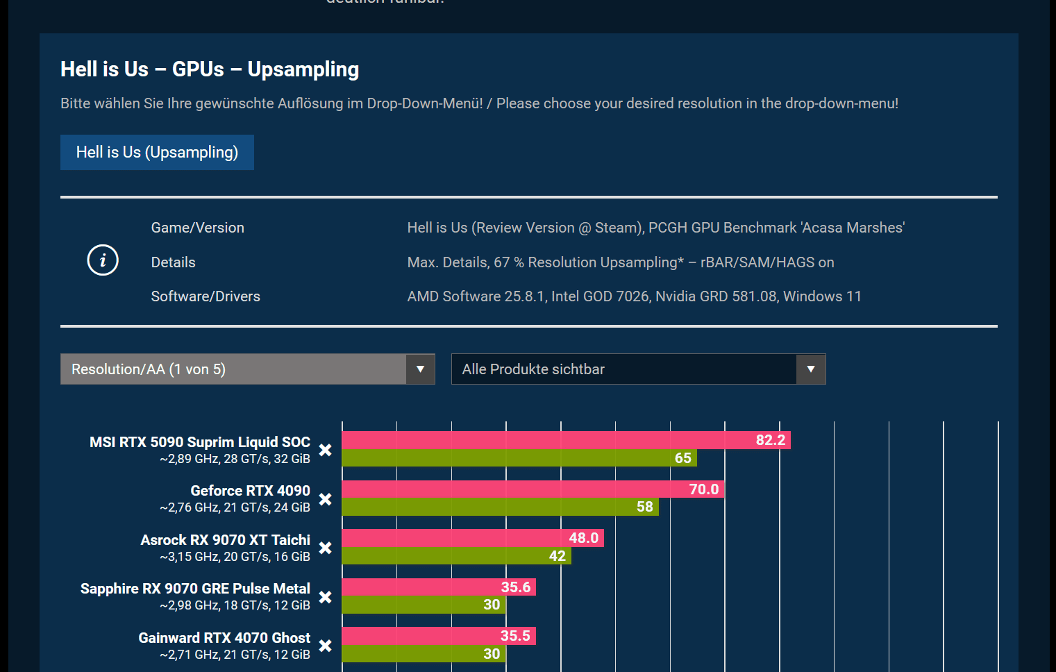Image resolution: width=1056 pixels, height=672 pixels.
Task: Click ~2,98 GHz, 18 GT/s, 12 GiB specs
Action: [235, 605]
